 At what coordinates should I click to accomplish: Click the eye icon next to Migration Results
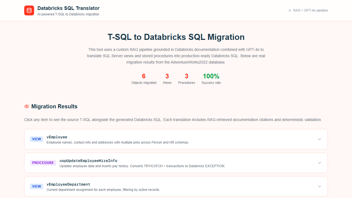[27, 106]
